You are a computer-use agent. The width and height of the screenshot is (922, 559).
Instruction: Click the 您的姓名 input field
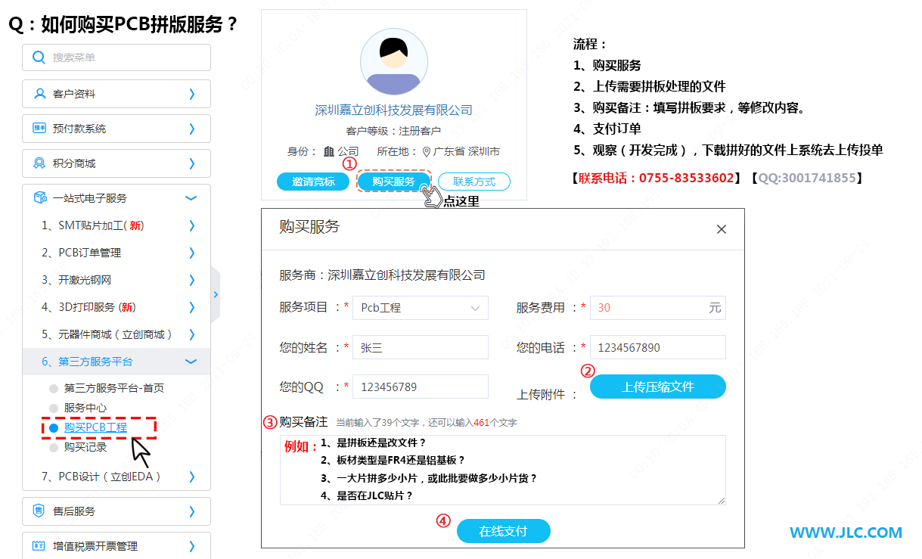[x=421, y=348]
